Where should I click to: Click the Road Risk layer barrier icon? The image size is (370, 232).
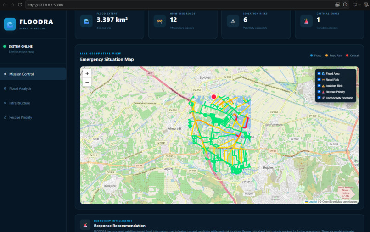(323, 80)
